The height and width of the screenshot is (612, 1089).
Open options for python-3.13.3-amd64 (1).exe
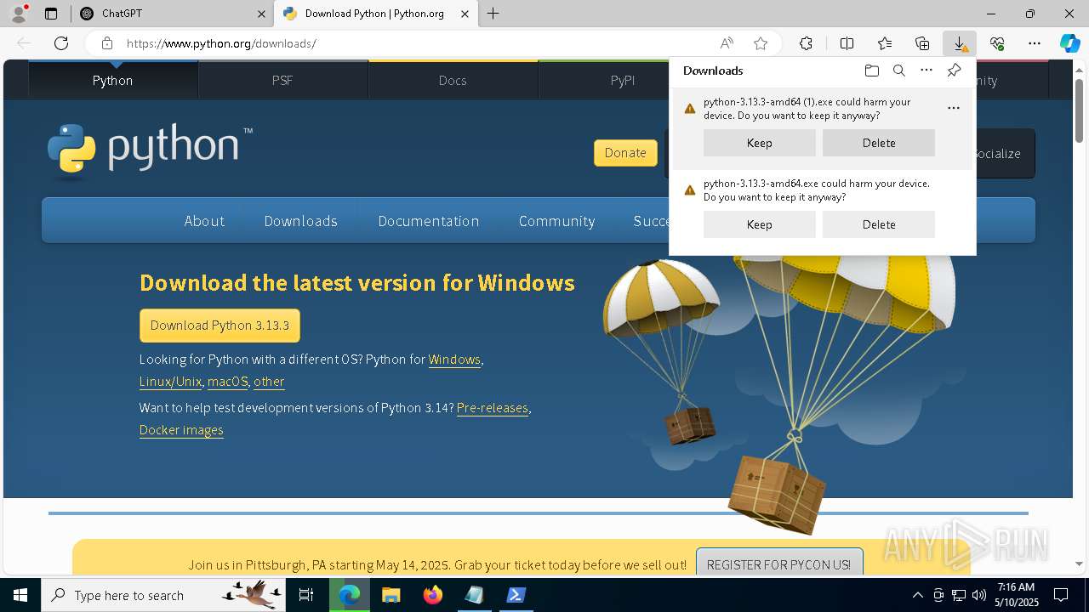point(954,108)
